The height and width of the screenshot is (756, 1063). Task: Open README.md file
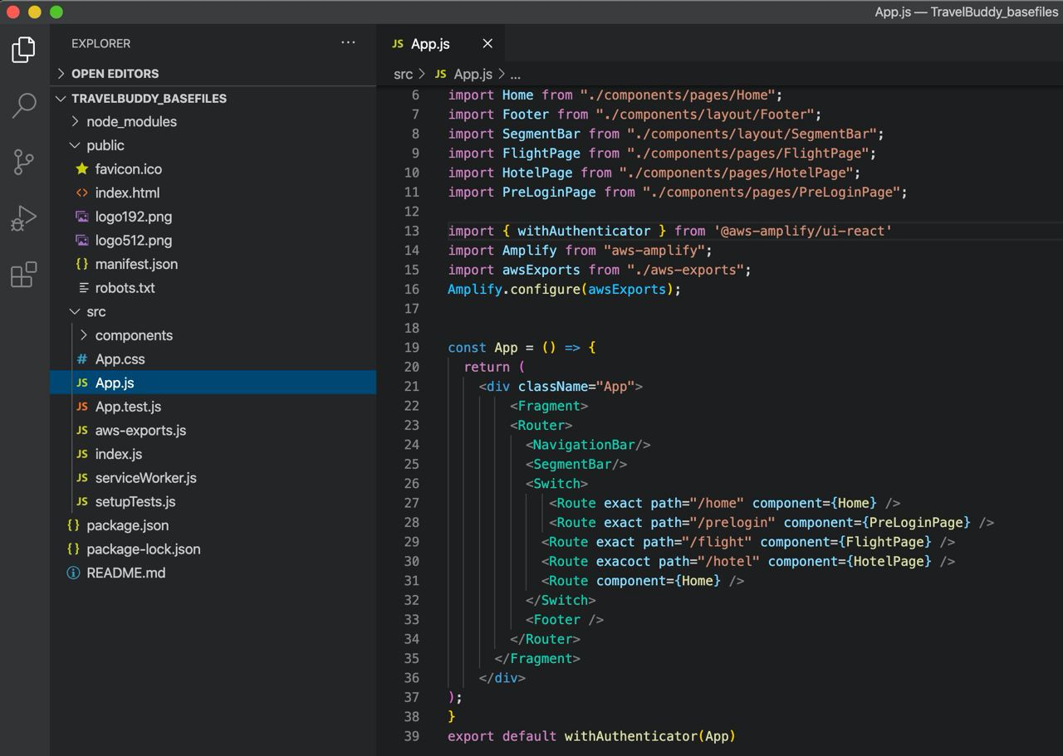125,573
